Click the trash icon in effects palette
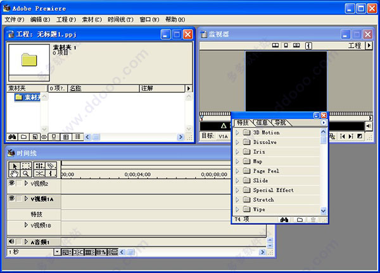This screenshot has width=380, height=273. pyautogui.click(x=313, y=220)
